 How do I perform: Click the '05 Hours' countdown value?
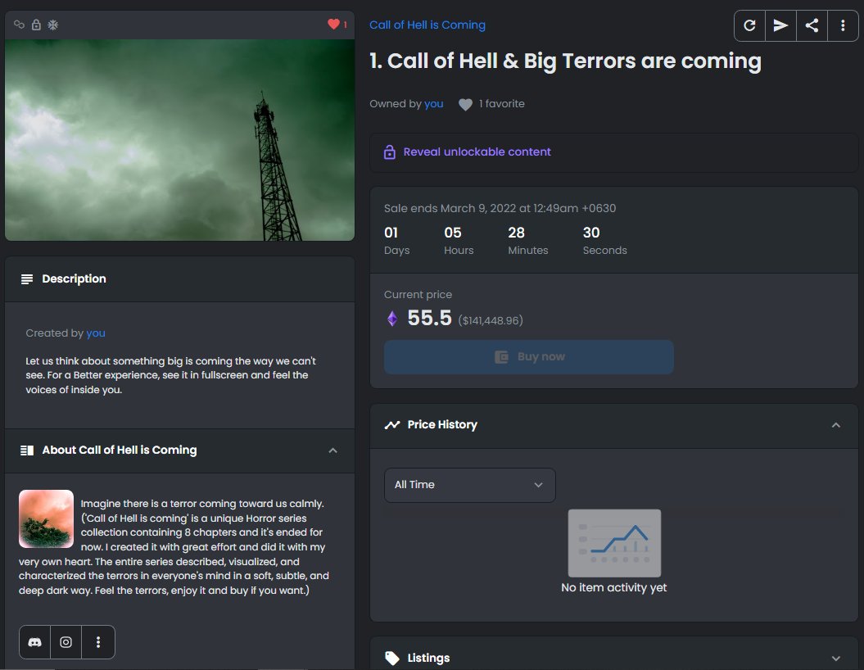point(459,241)
